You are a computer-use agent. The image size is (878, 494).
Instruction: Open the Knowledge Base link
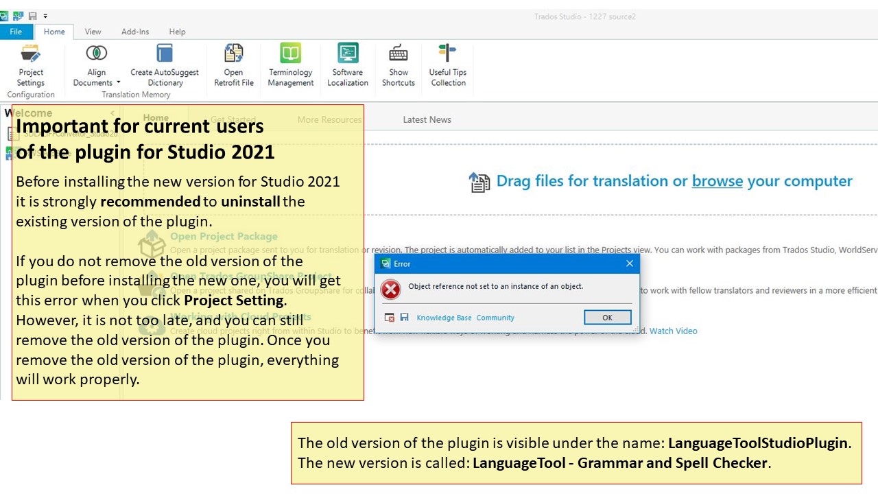coord(444,318)
